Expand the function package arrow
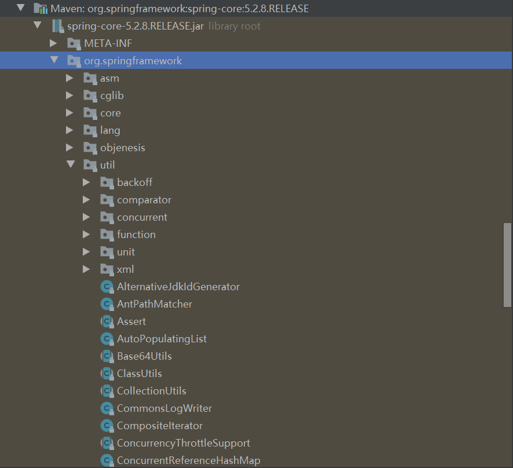Screen dimensions: 513x468 tap(86, 235)
